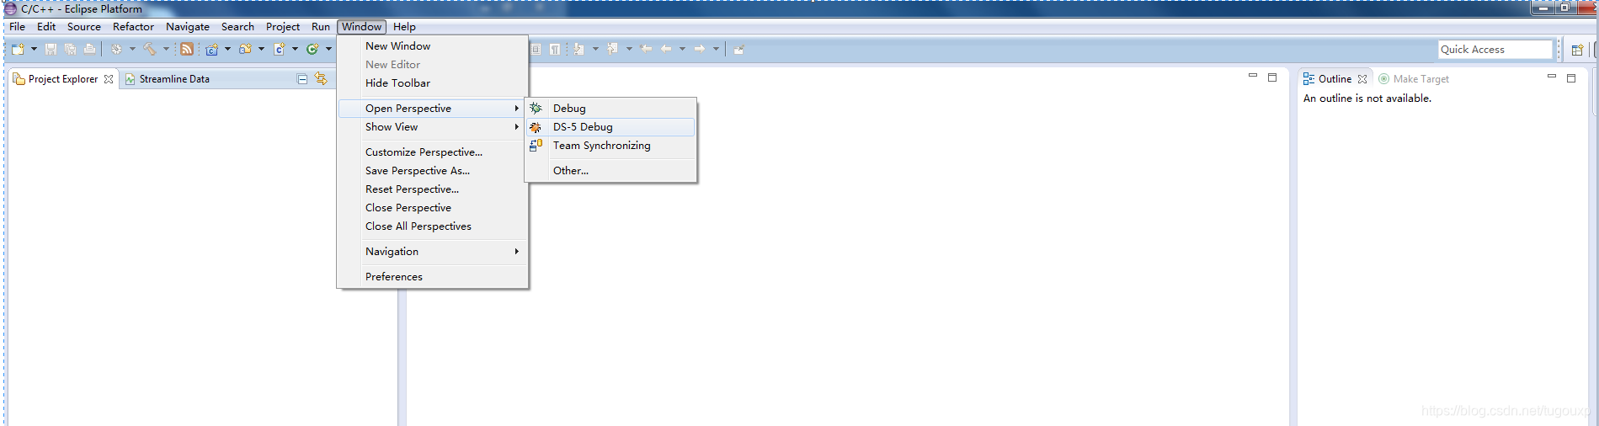The width and height of the screenshot is (1599, 426).
Task: Click the Forward navigation arrow icon
Action: [700, 49]
